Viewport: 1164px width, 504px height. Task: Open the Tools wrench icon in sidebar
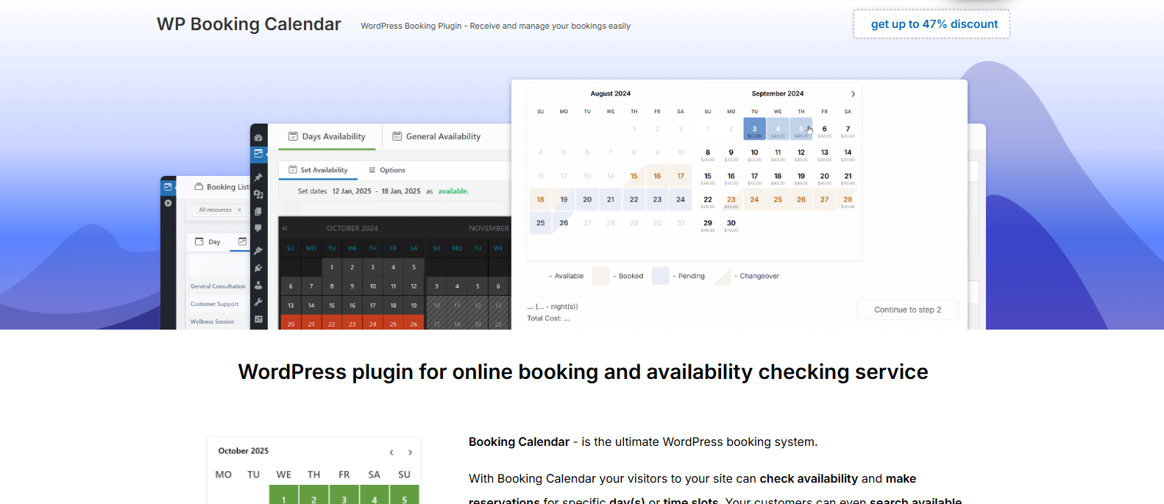pos(258,302)
